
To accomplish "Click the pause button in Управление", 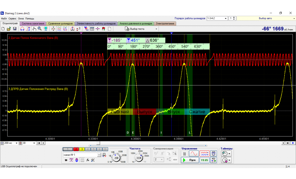I will click(x=184, y=154).
